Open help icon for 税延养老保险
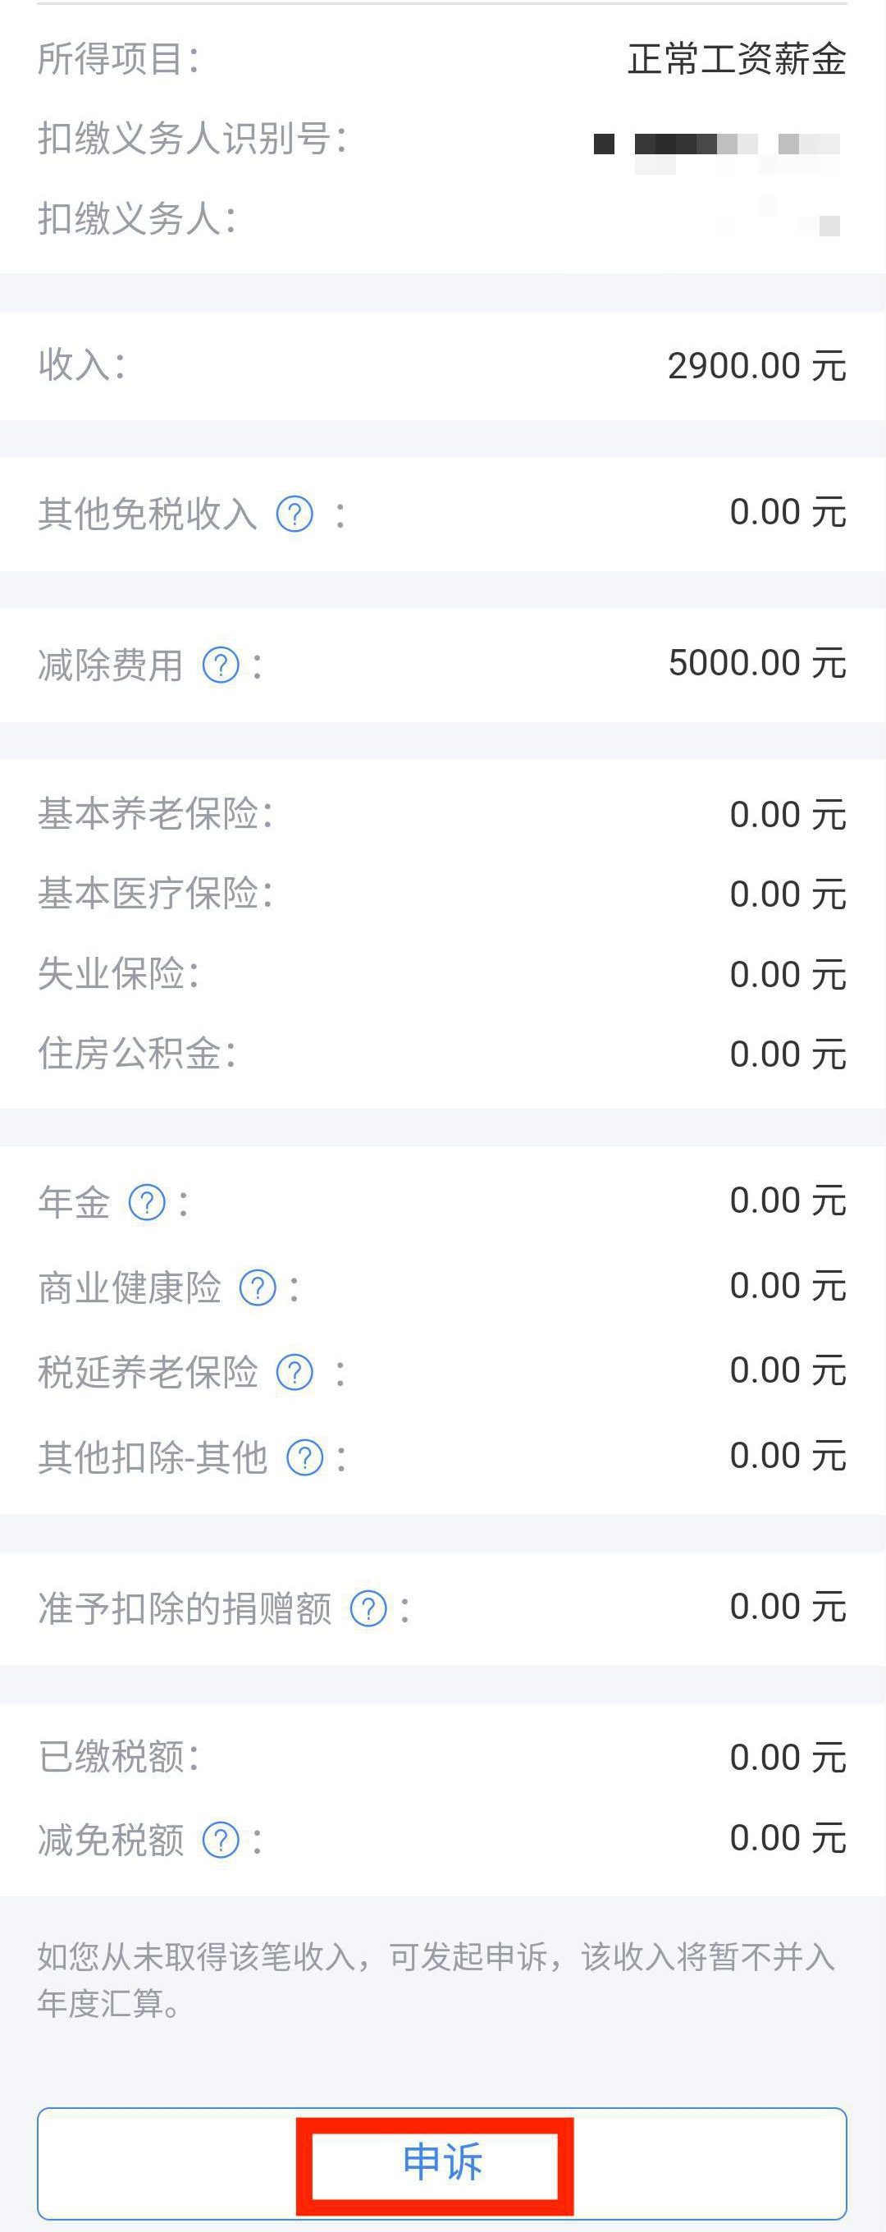The image size is (886, 2232). [x=295, y=1373]
